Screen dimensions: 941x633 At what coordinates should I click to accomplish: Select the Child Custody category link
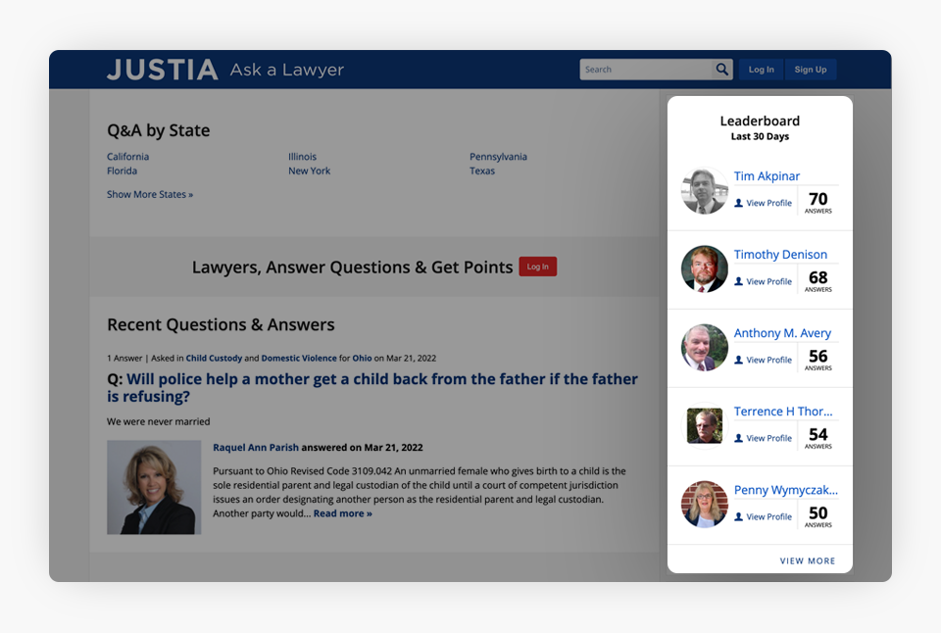pyautogui.click(x=214, y=359)
